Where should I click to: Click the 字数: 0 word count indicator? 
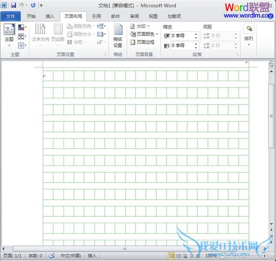click(x=35, y=255)
